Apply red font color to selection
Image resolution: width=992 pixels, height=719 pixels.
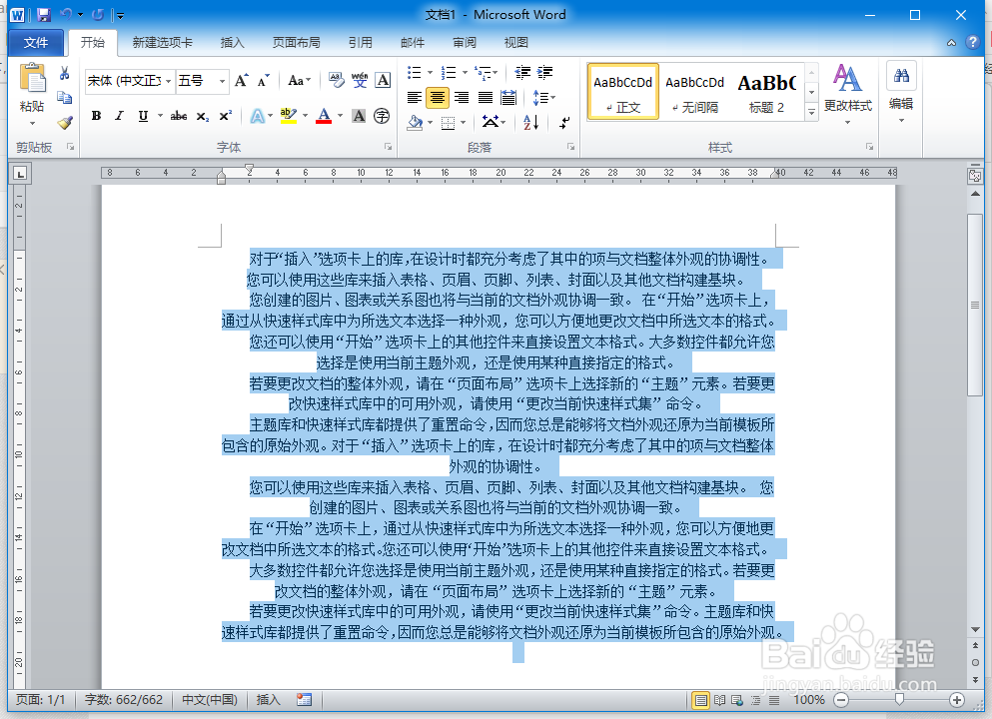pos(324,114)
